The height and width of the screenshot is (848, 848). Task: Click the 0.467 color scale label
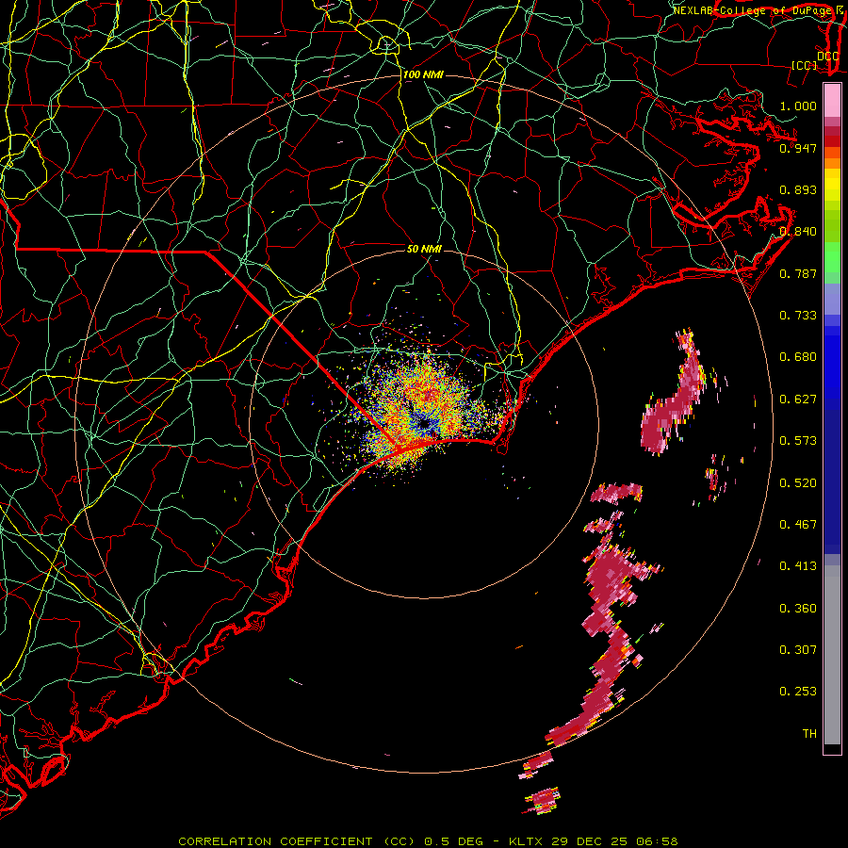coord(798,525)
